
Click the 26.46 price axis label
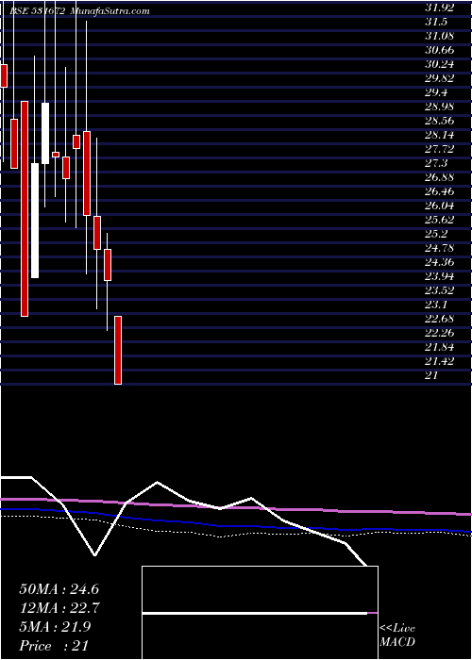pyautogui.click(x=440, y=191)
